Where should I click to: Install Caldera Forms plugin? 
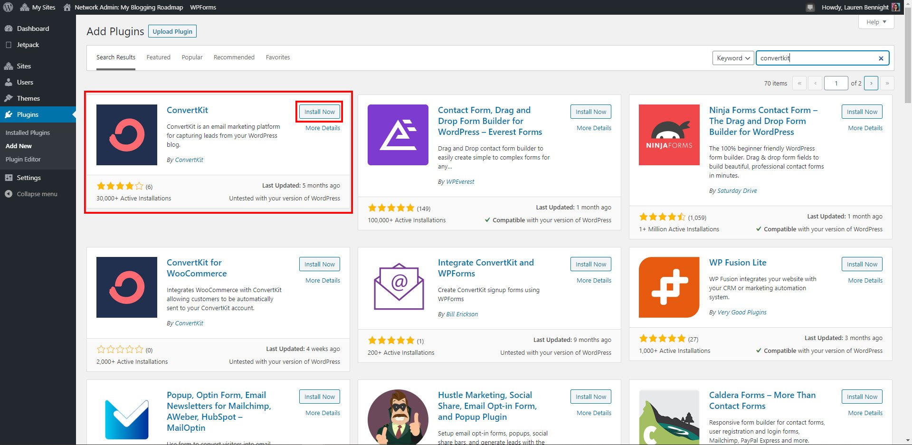[x=862, y=397]
